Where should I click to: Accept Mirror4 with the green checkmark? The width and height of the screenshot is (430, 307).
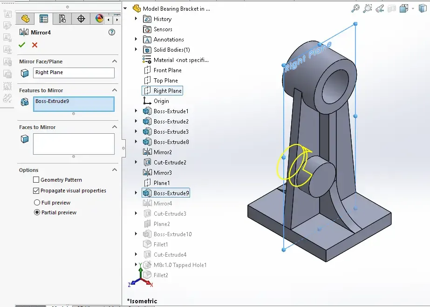[x=22, y=45]
